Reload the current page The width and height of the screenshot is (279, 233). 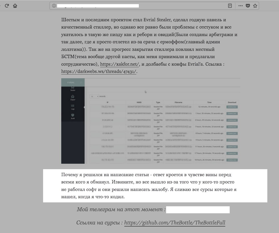click(7, 6)
